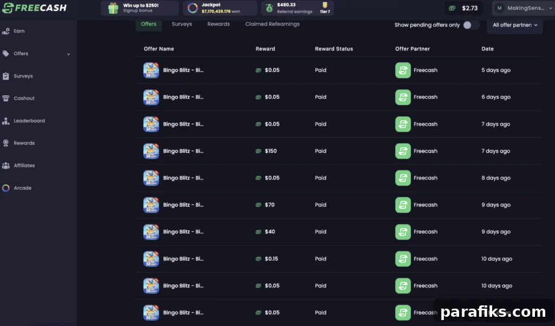The width and height of the screenshot is (555, 326).
Task: Select the Offers tab
Action: pyautogui.click(x=149, y=24)
